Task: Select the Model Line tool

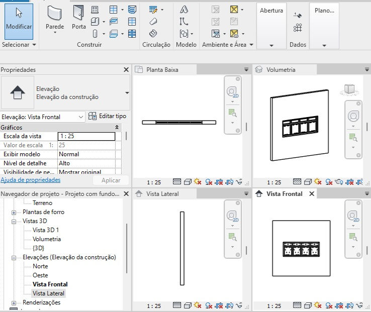Action: [184, 22]
